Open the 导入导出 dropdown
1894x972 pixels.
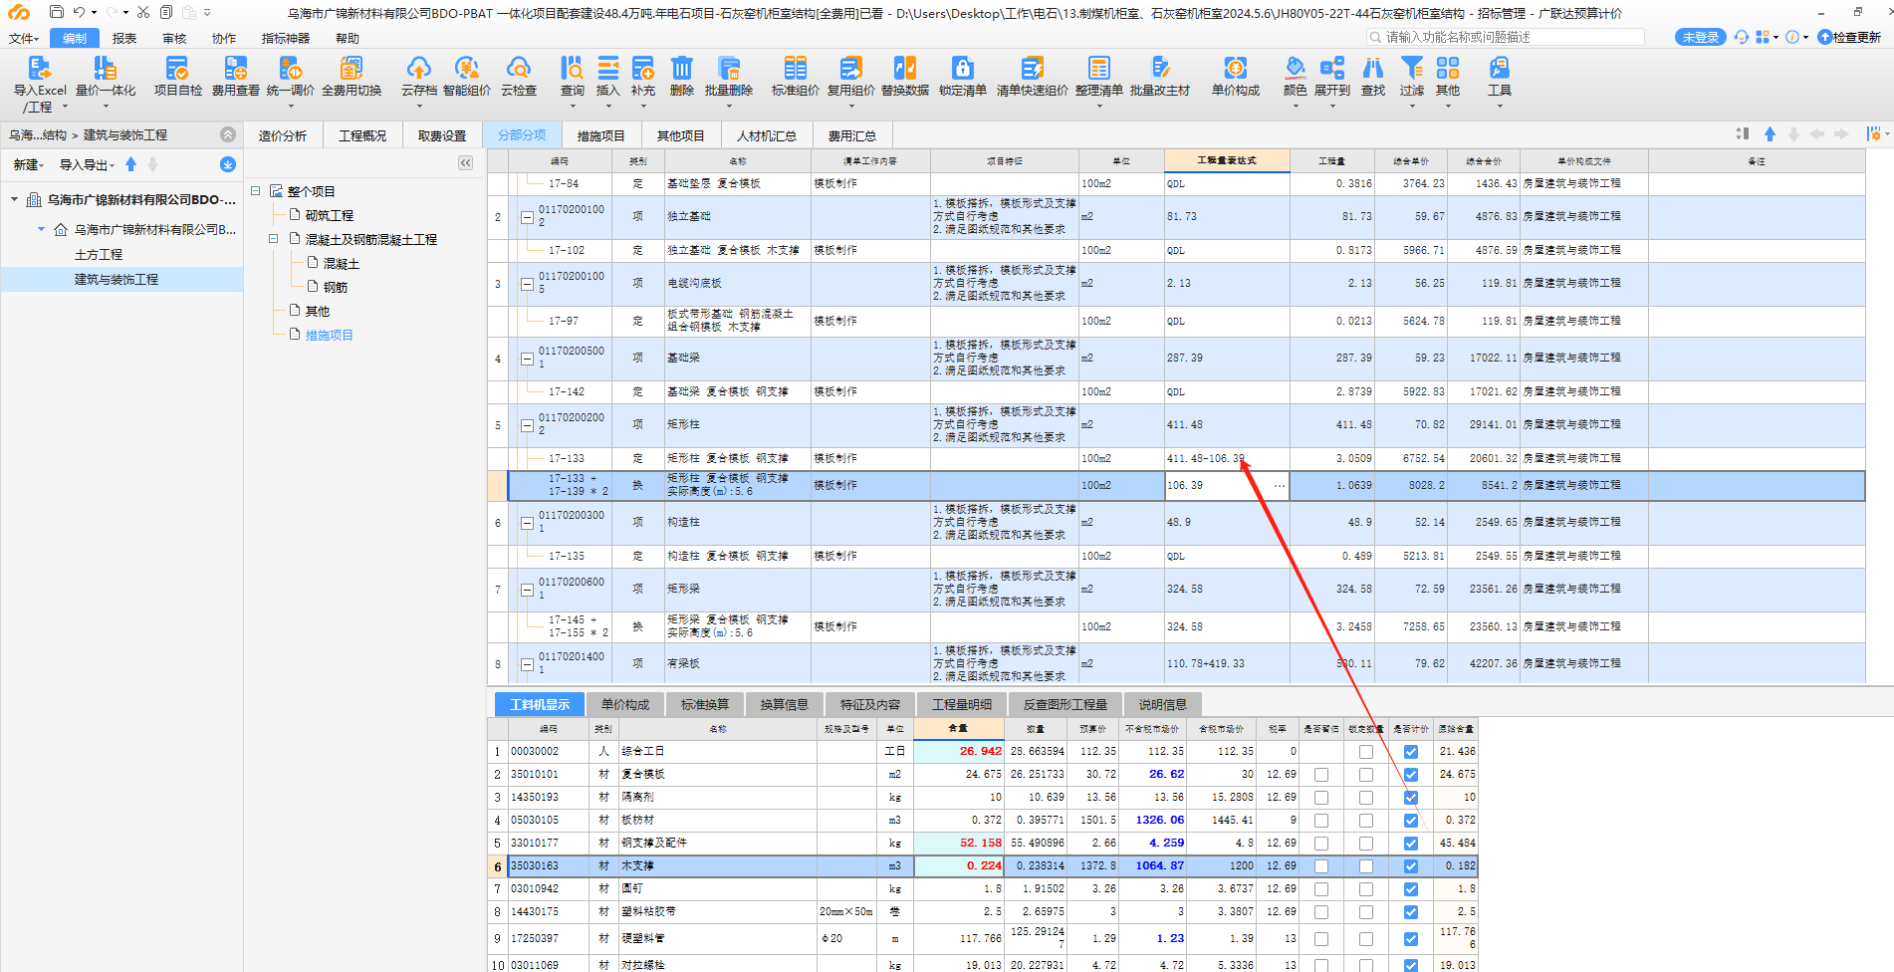87,165
